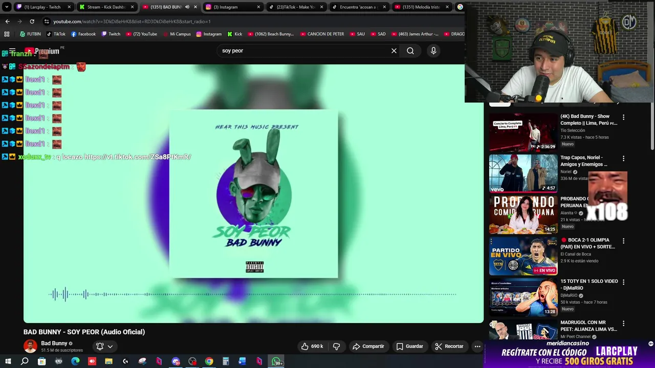Like the video with thumbs up

[312, 346]
